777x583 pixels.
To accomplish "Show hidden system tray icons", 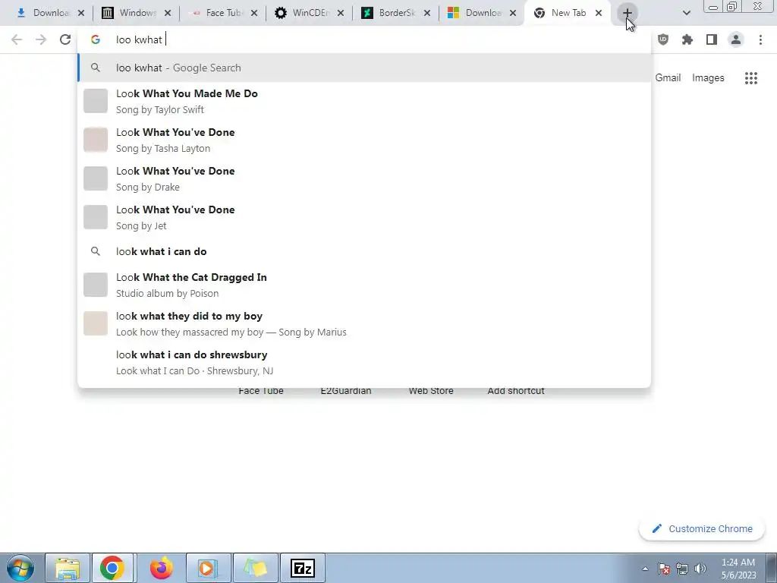I will click(645, 569).
